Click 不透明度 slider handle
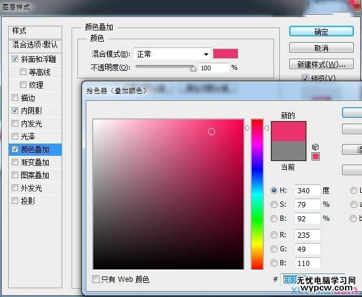The image size is (362, 297). click(x=193, y=69)
